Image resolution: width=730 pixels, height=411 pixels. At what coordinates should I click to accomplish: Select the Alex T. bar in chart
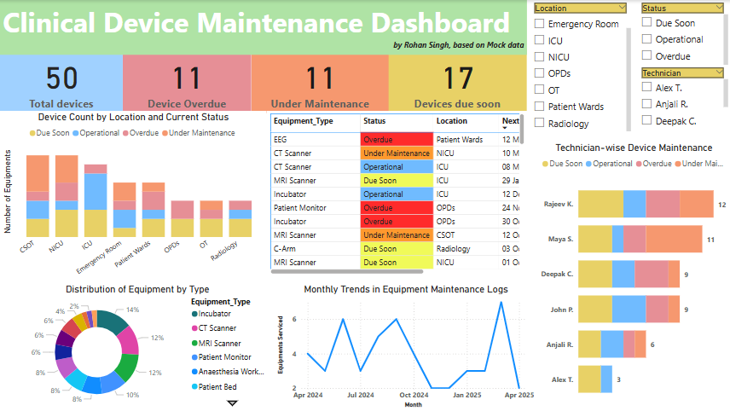(x=595, y=379)
